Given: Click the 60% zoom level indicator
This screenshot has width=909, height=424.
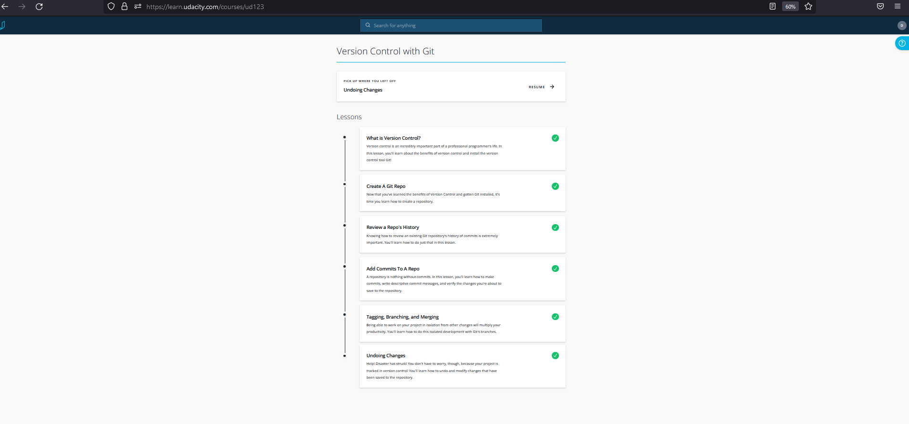Looking at the screenshot, I should (790, 7).
